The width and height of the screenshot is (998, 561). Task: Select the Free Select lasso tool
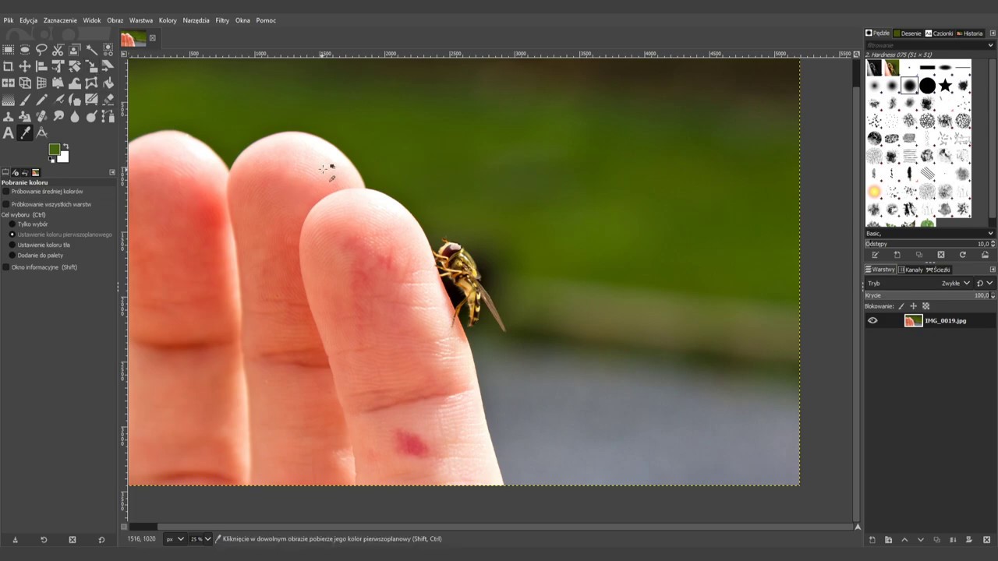click(41, 49)
